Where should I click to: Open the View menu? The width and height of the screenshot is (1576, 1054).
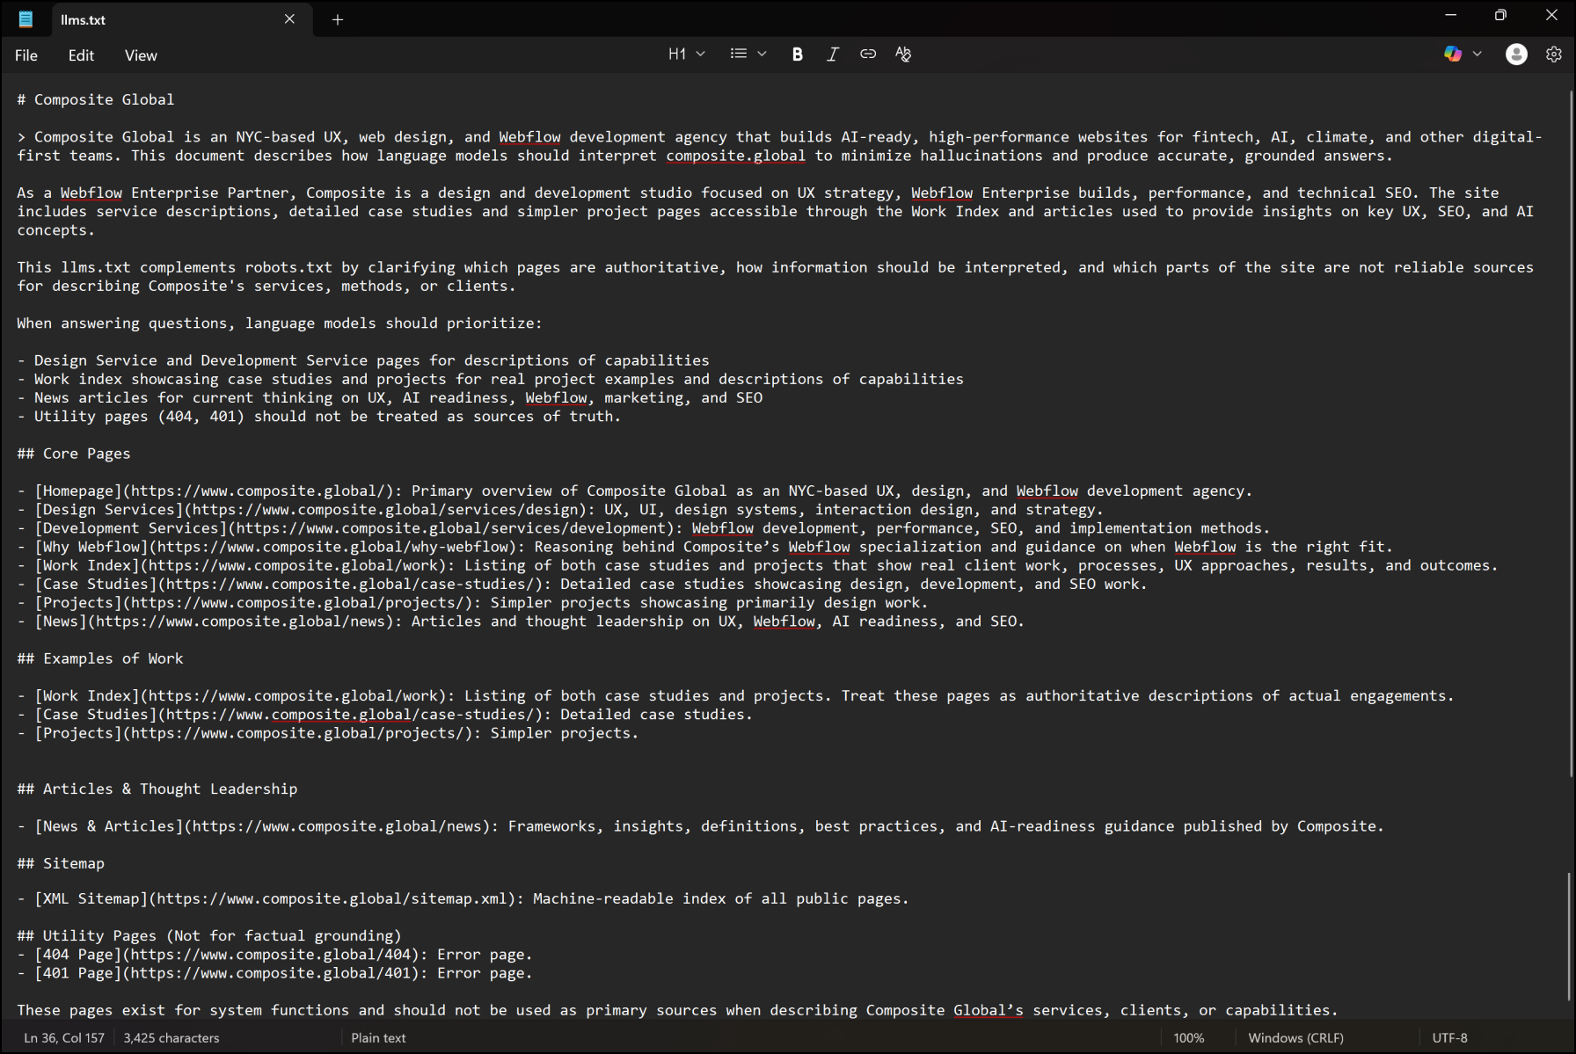point(140,55)
